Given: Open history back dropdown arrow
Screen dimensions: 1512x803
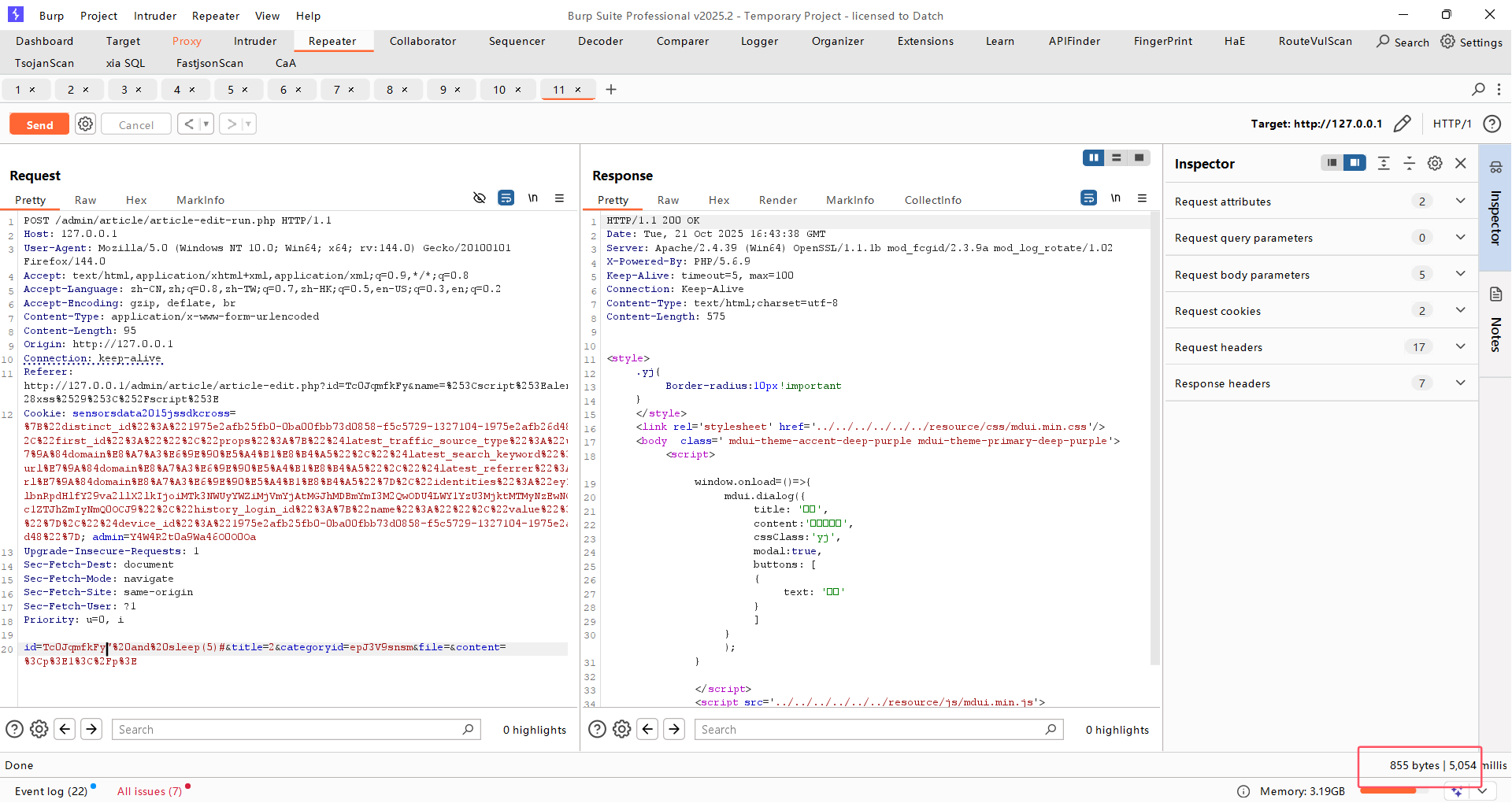Looking at the screenshot, I should click(x=206, y=124).
